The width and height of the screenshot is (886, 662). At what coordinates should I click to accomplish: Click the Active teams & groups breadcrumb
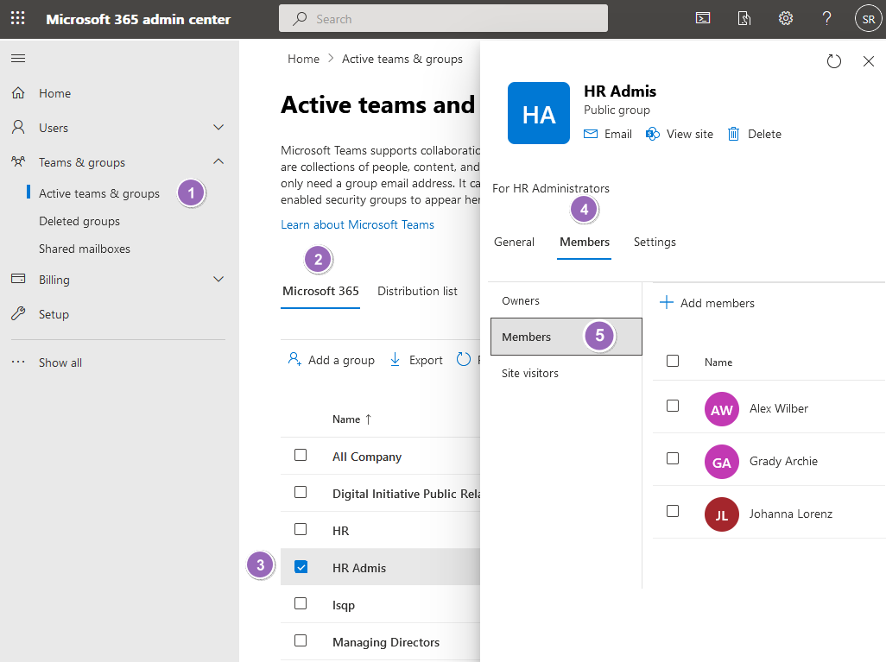tap(402, 59)
